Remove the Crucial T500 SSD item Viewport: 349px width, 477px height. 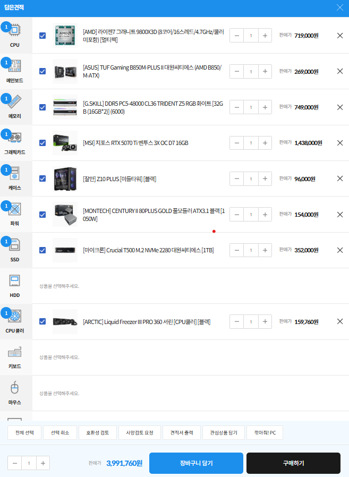point(340,250)
